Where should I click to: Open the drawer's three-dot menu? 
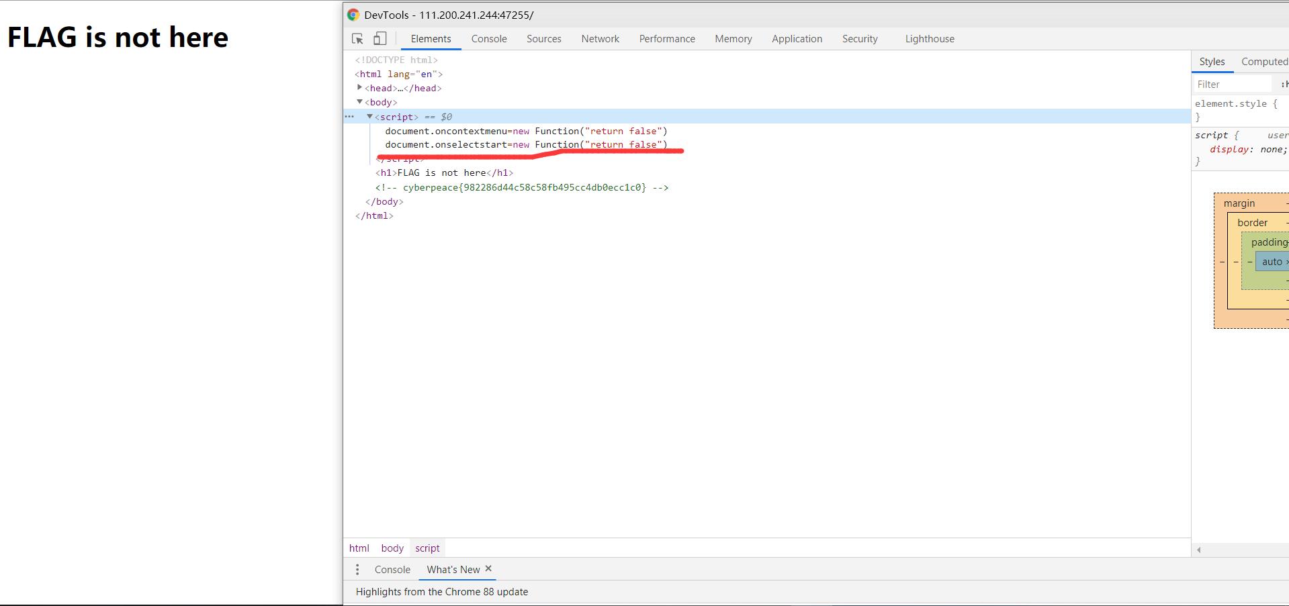(x=357, y=570)
